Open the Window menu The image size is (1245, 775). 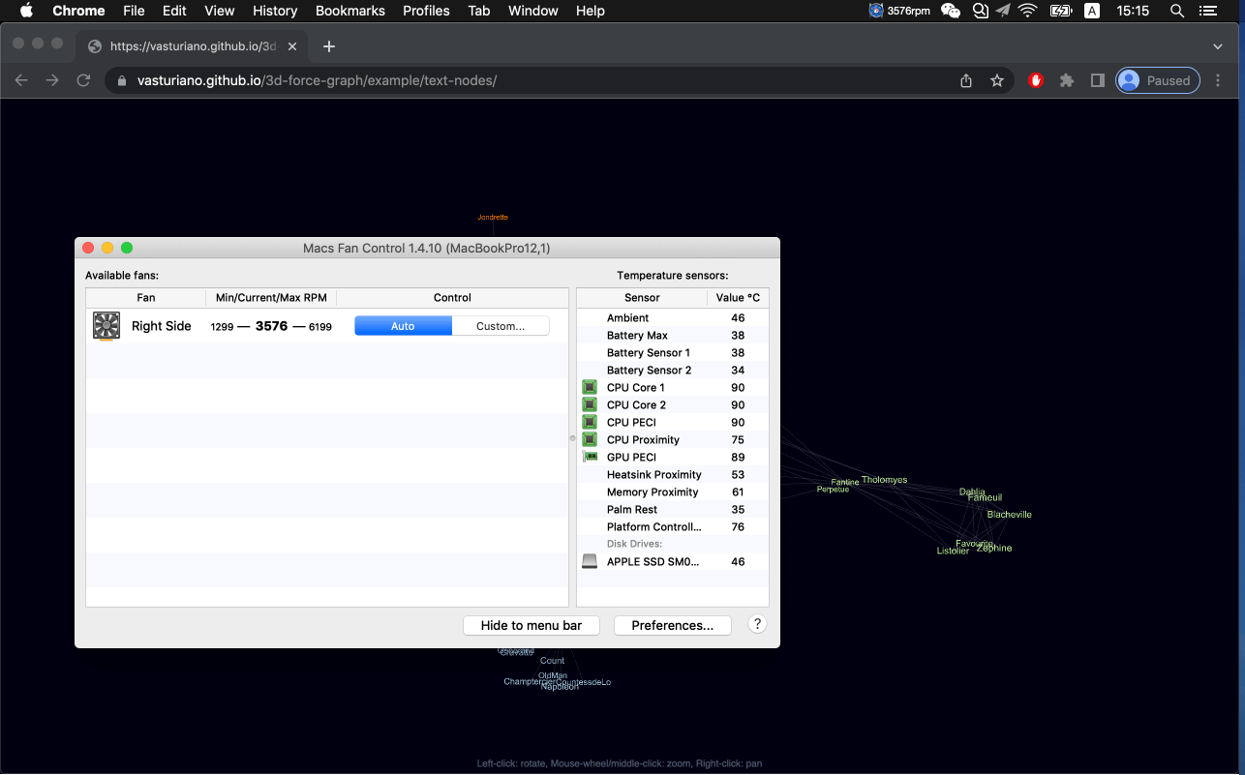[533, 11]
